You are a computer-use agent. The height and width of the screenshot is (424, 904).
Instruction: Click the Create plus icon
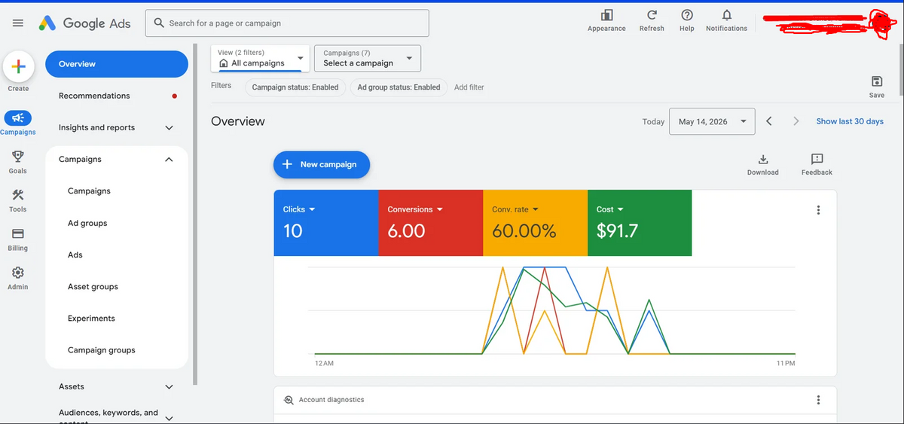point(18,66)
